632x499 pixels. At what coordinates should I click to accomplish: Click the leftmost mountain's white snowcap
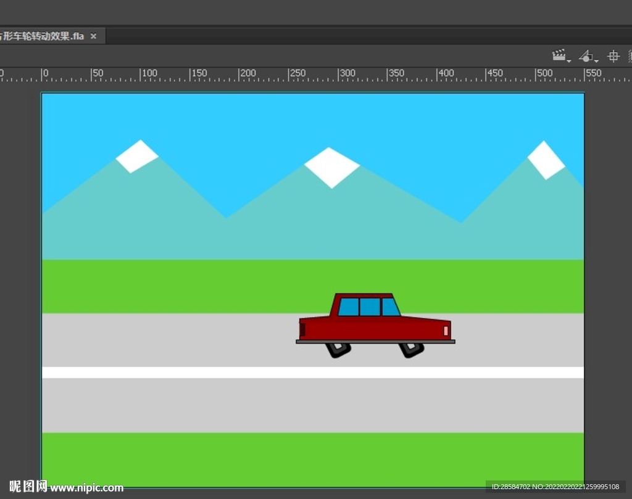(x=137, y=156)
